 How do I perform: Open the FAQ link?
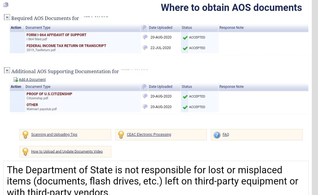coord(226,135)
